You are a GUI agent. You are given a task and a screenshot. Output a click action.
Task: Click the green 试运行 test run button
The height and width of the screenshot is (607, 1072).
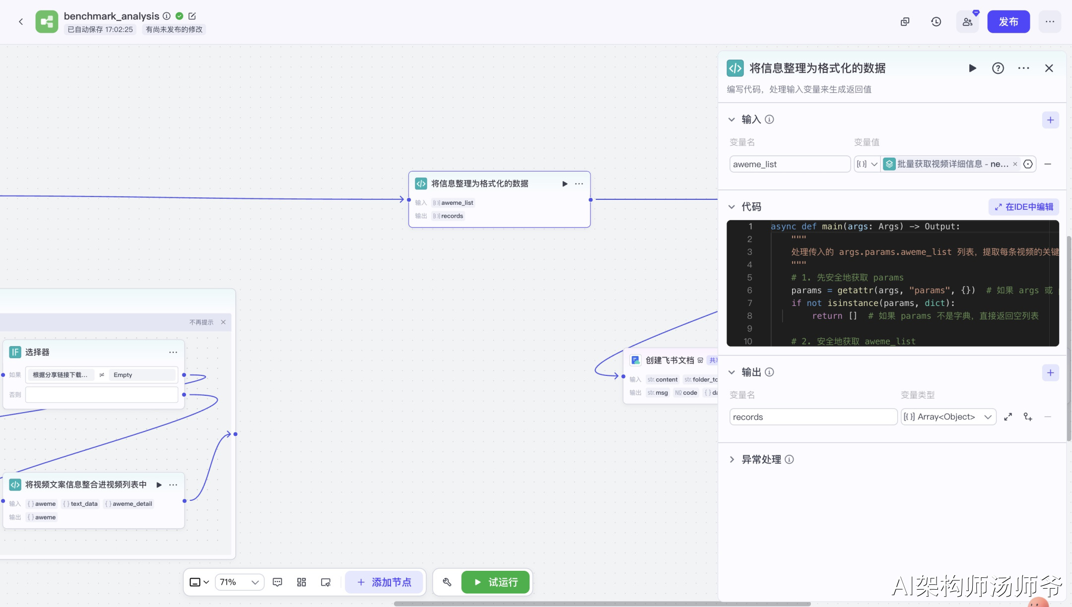(495, 582)
